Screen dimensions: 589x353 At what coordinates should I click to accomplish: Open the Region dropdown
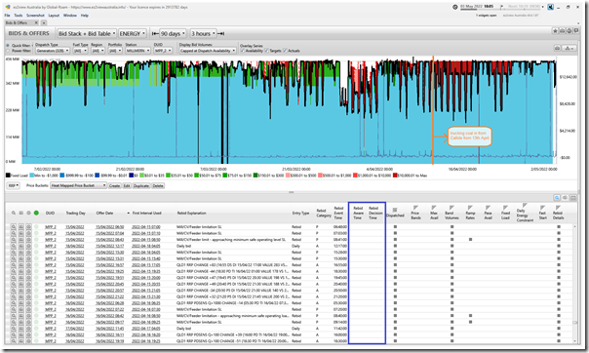(98, 51)
